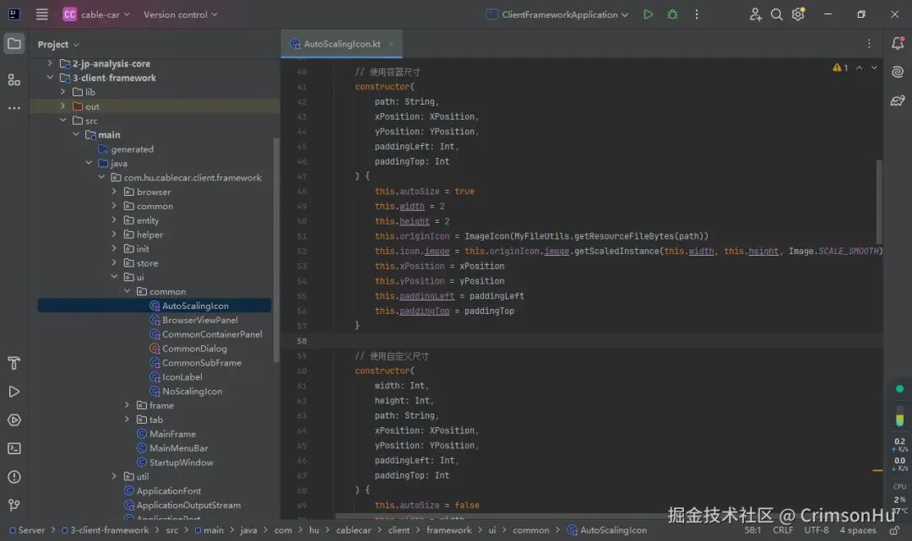Open the Version control dropdown
912x541 pixels.
coord(181,14)
